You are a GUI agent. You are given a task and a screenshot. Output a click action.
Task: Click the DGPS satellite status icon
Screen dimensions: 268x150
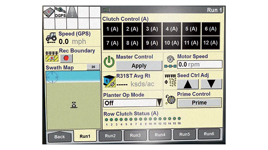click(x=60, y=12)
